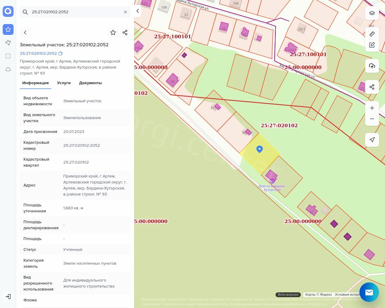Select the edit drawing tool

point(372,45)
